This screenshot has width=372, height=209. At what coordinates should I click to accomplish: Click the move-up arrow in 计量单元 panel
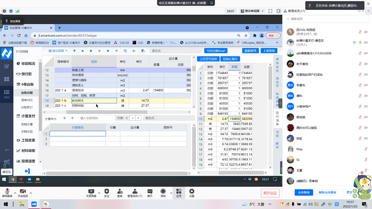pos(72,118)
